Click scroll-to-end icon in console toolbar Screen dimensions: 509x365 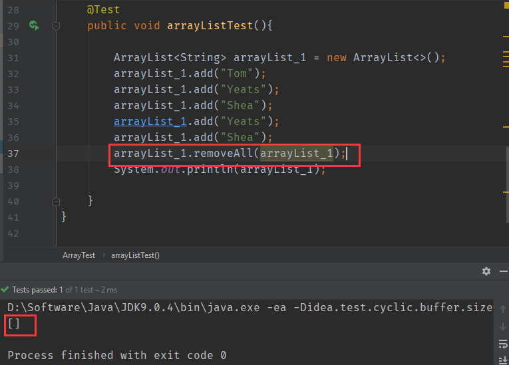coord(503,360)
